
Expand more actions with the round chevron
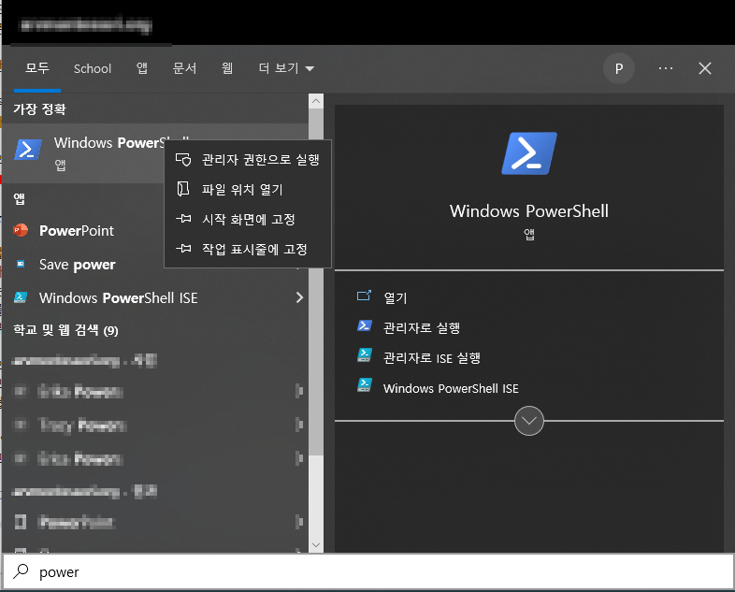[529, 421]
